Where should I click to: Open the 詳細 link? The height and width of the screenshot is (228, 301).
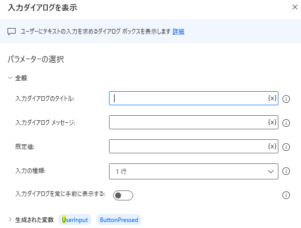click(x=178, y=32)
